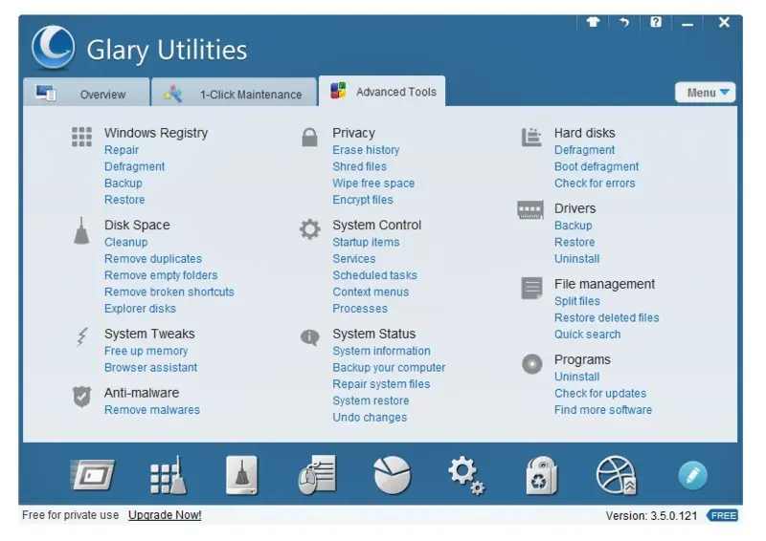Image resolution: width=766 pixels, height=541 pixels.
Task: Open the mouse and list context menu icon
Action: pyautogui.click(x=317, y=475)
